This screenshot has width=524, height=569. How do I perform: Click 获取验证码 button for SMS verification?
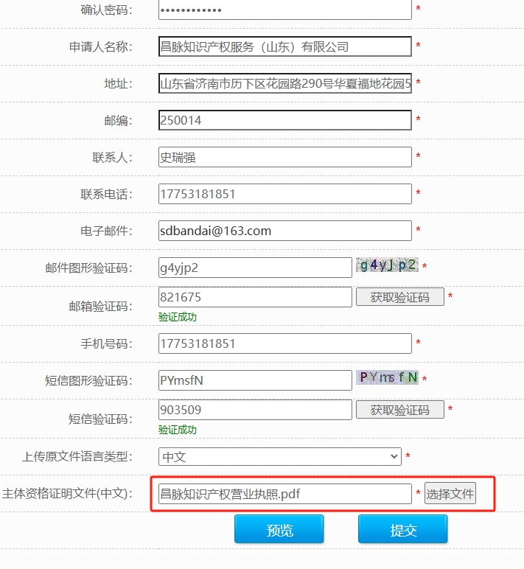(400, 410)
